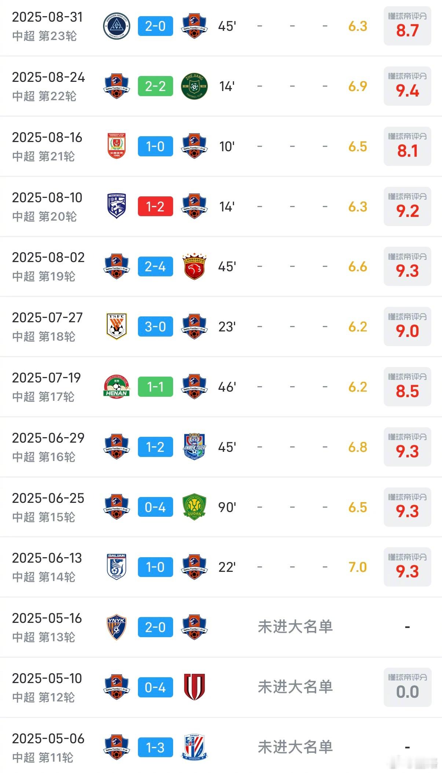Select the YNYK Yunnan Yukun crest
Image resolution: width=442 pixels, height=773 pixels.
coord(117,627)
